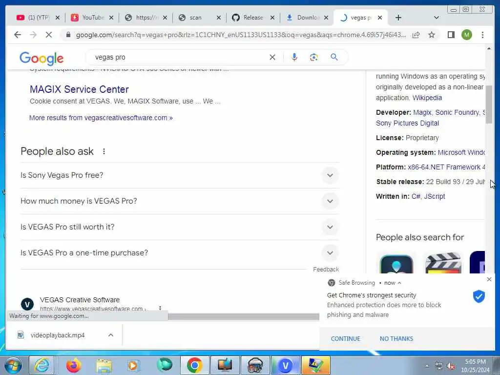Switch to the Download tab
Viewport: 500px width, 375px height.
(307, 18)
